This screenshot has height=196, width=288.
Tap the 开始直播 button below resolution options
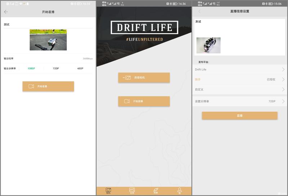coord(48,86)
